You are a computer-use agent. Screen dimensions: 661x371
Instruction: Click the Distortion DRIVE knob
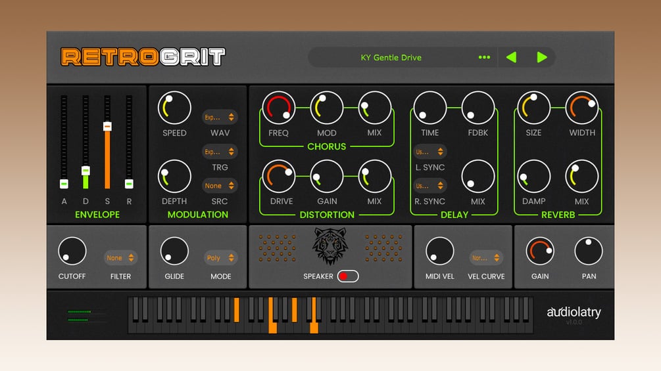pos(279,176)
